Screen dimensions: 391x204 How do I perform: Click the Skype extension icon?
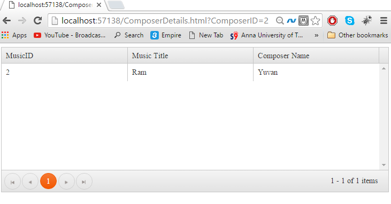(x=350, y=21)
